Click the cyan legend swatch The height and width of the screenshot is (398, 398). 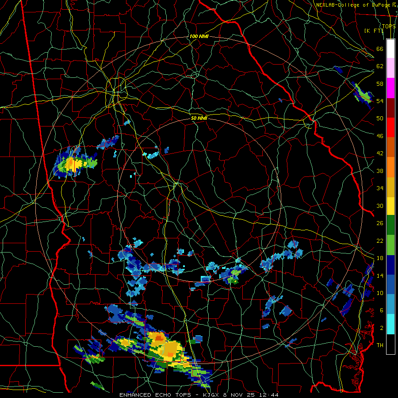390,324
